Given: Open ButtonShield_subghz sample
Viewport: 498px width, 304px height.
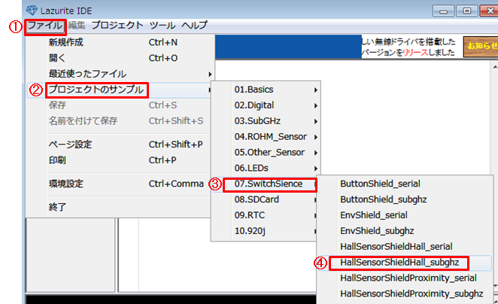Looking at the screenshot, I should click(405, 199).
